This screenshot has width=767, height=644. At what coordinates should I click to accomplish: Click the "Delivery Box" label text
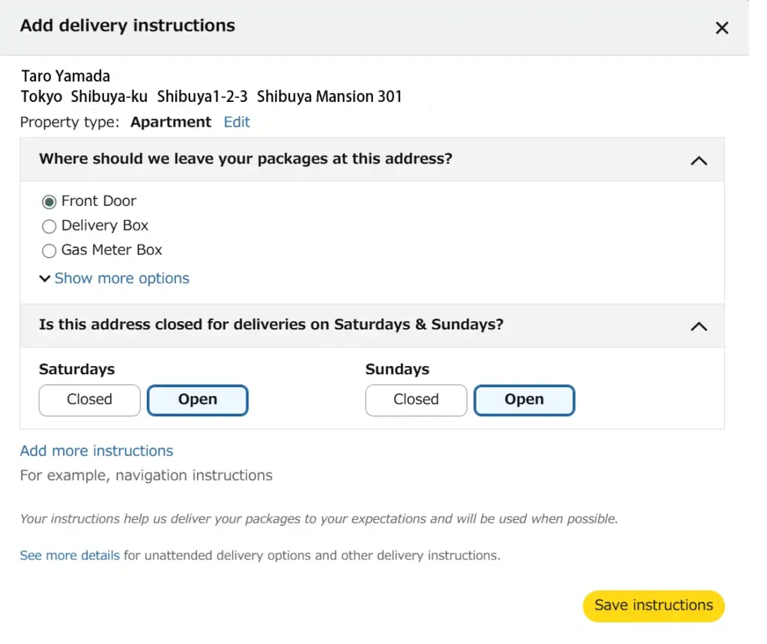pyautogui.click(x=105, y=225)
